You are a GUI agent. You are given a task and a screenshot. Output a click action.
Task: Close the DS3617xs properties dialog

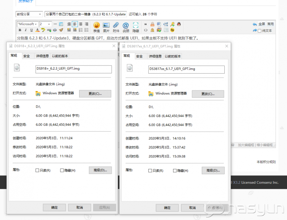[227, 46]
